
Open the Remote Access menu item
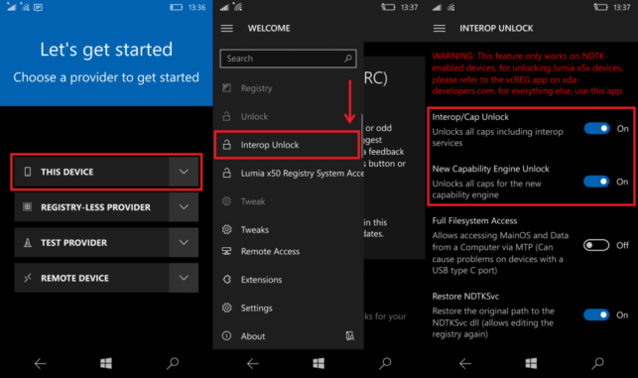pyautogui.click(x=288, y=251)
